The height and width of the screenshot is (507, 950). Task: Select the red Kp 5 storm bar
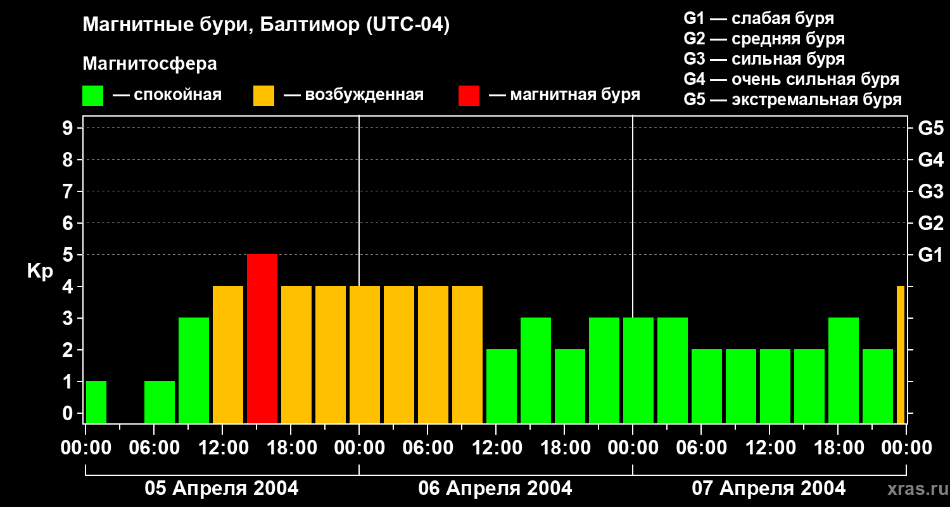pyautogui.click(x=262, y=339)
